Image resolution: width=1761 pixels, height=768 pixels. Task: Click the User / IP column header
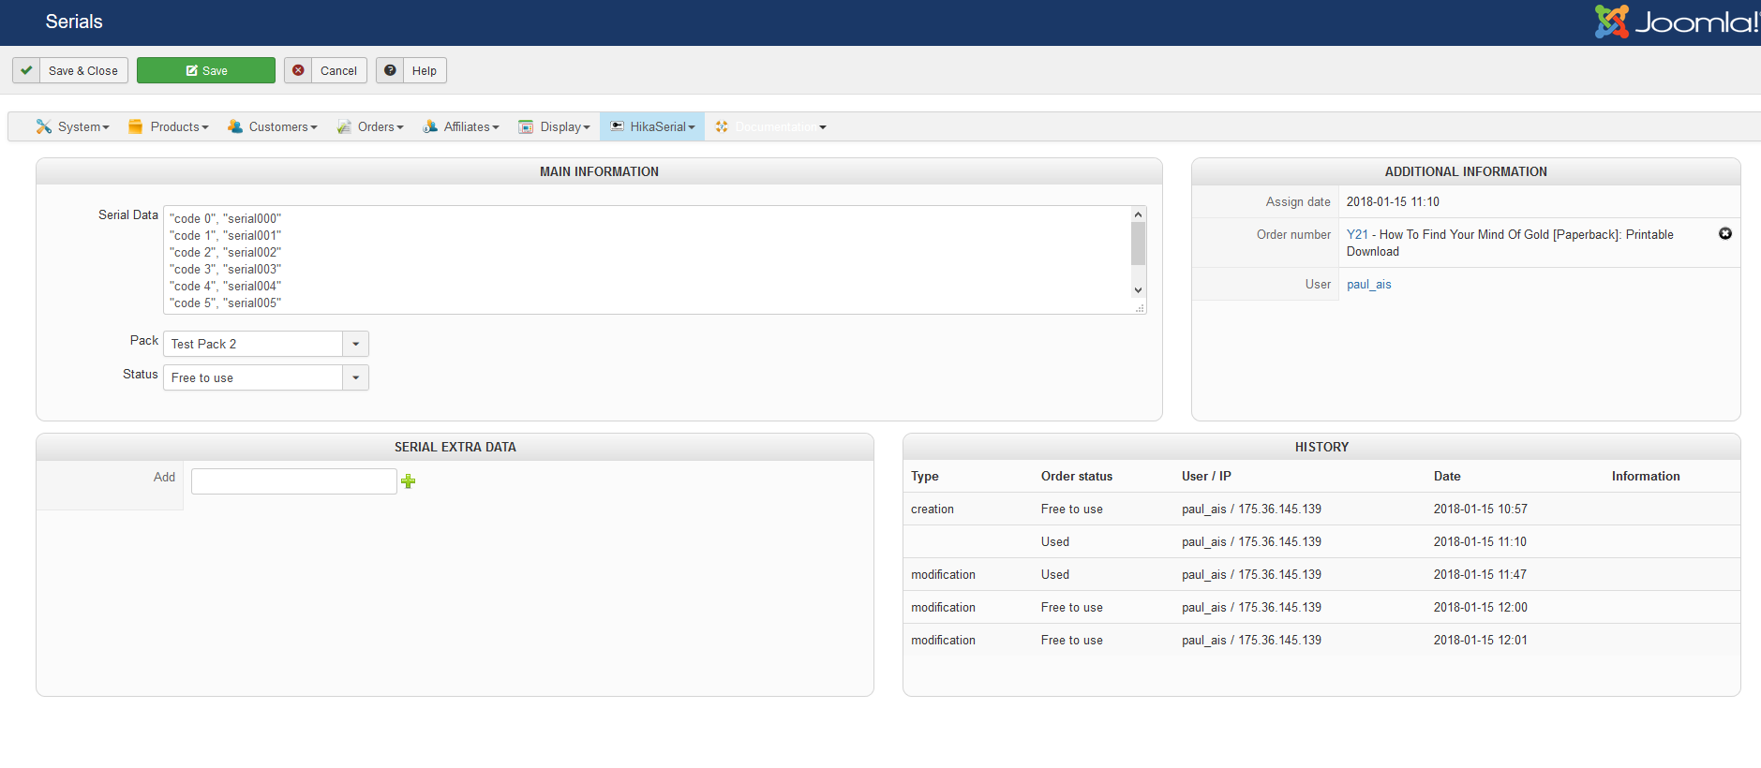point(1206,476)
